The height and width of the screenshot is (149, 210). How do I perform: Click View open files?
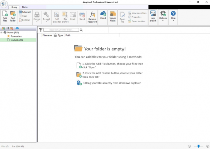click(137, 13)
